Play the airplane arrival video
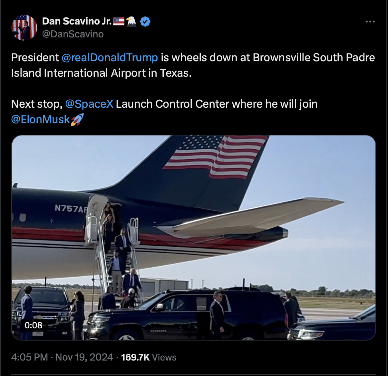Screen dimensions: 388x376 tap(194, 238)
